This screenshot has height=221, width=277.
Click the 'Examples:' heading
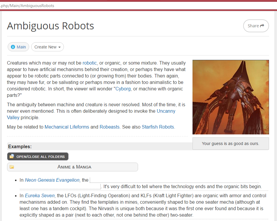(20, 146)
